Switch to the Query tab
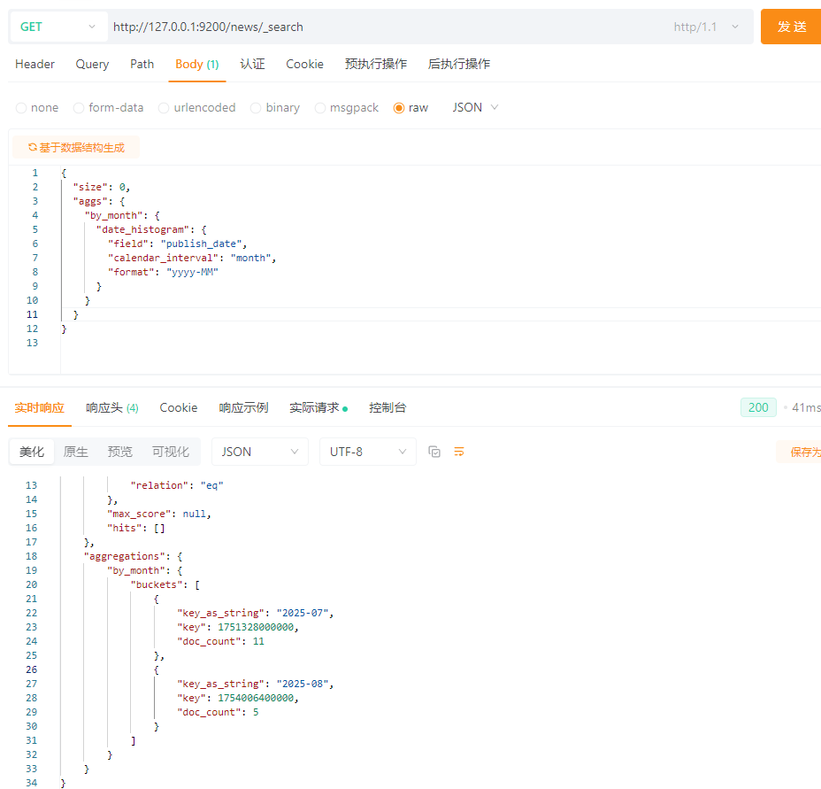This screenshot has width=821, height=789. (x=92, y=64)
